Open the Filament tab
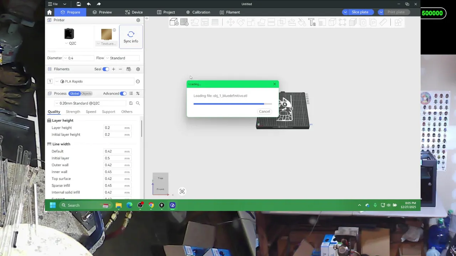 point(230,12)
